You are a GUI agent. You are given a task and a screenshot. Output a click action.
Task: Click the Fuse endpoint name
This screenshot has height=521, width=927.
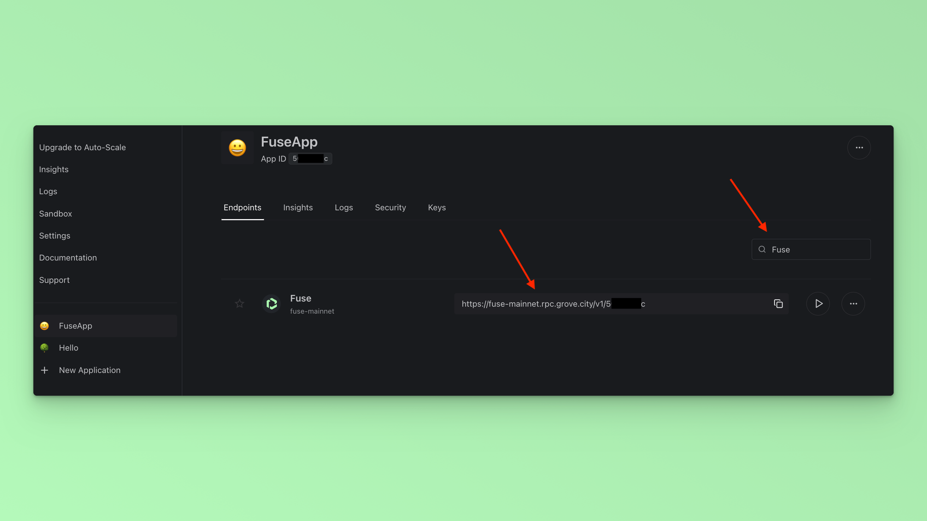301,298
